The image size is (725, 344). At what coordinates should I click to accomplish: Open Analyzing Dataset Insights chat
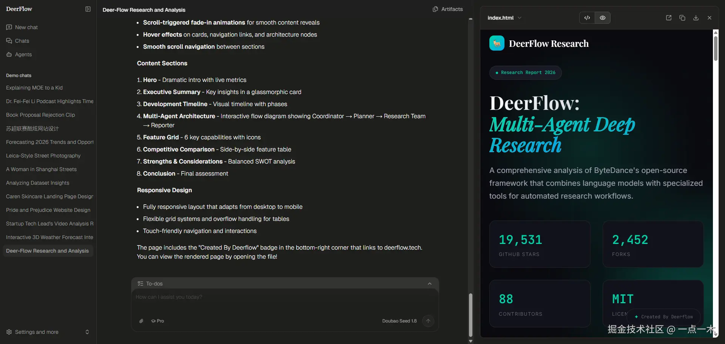click(48, 183)
